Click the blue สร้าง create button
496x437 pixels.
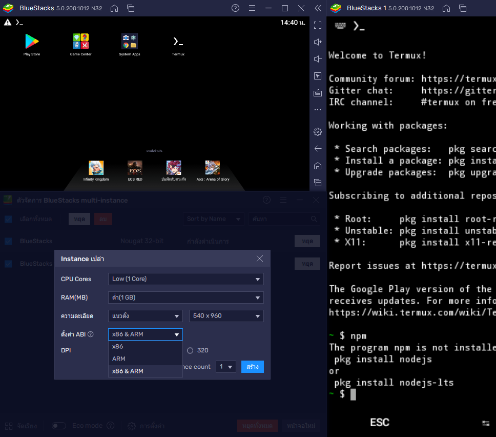[x=252, y=367]
